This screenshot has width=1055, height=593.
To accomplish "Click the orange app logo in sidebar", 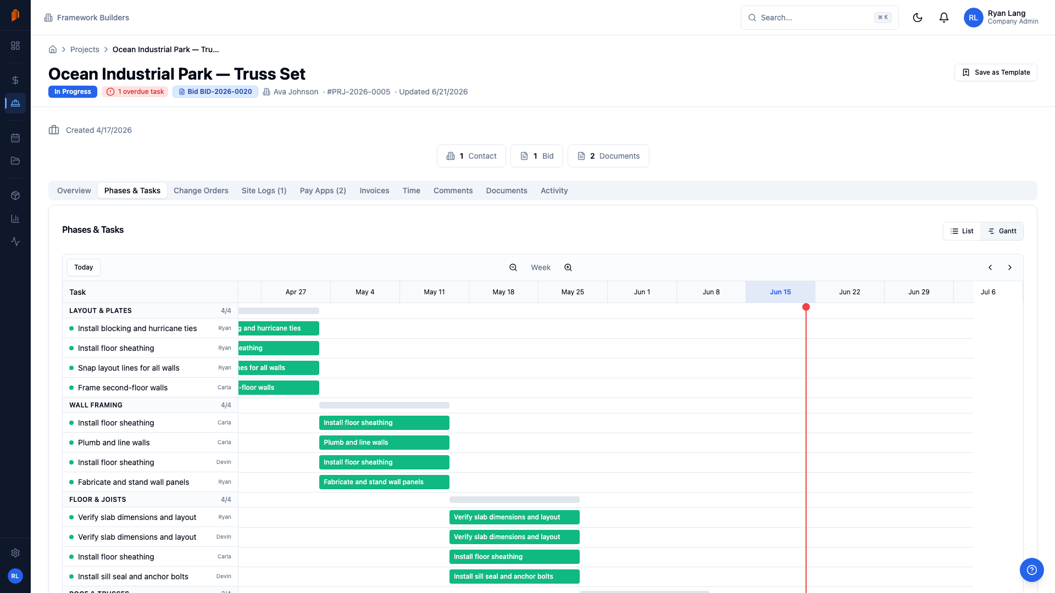I will (15, 15).
